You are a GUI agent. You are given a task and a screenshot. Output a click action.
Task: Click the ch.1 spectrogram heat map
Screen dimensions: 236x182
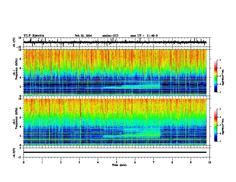click(x=115, y=73)
